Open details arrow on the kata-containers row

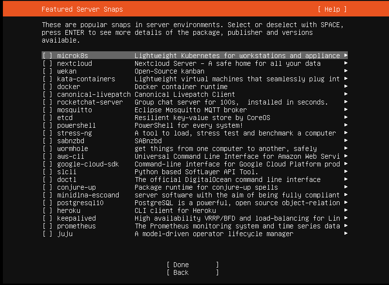tap(346, 78)
